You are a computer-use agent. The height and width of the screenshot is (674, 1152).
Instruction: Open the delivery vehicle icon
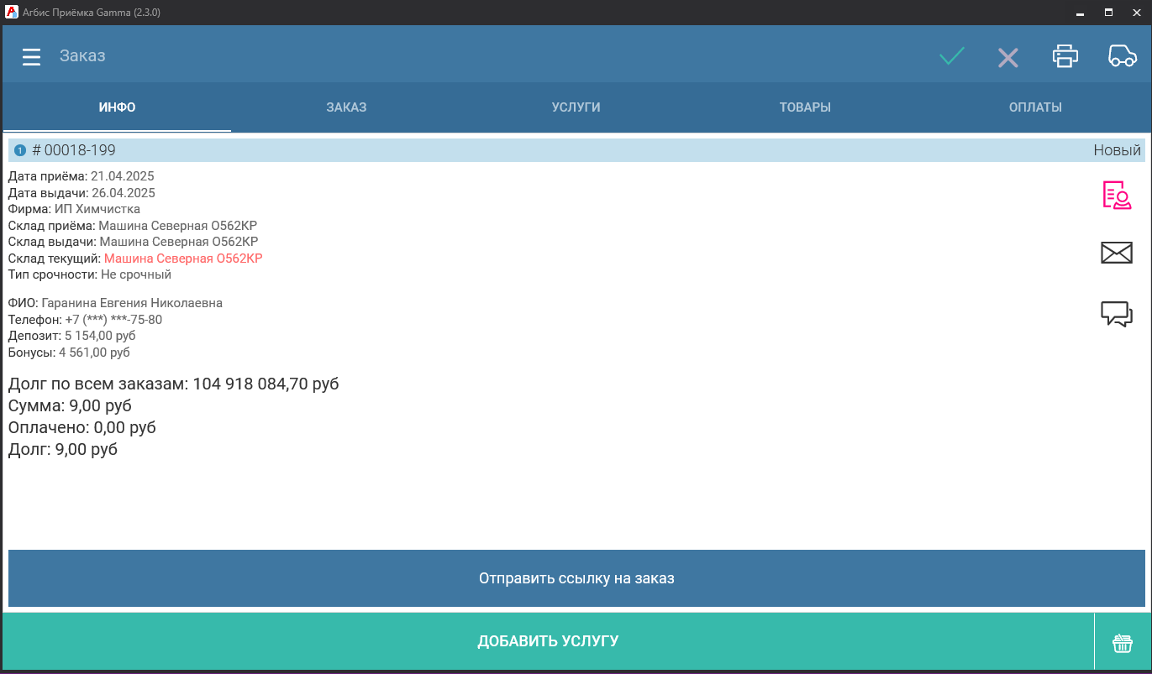1123,56
